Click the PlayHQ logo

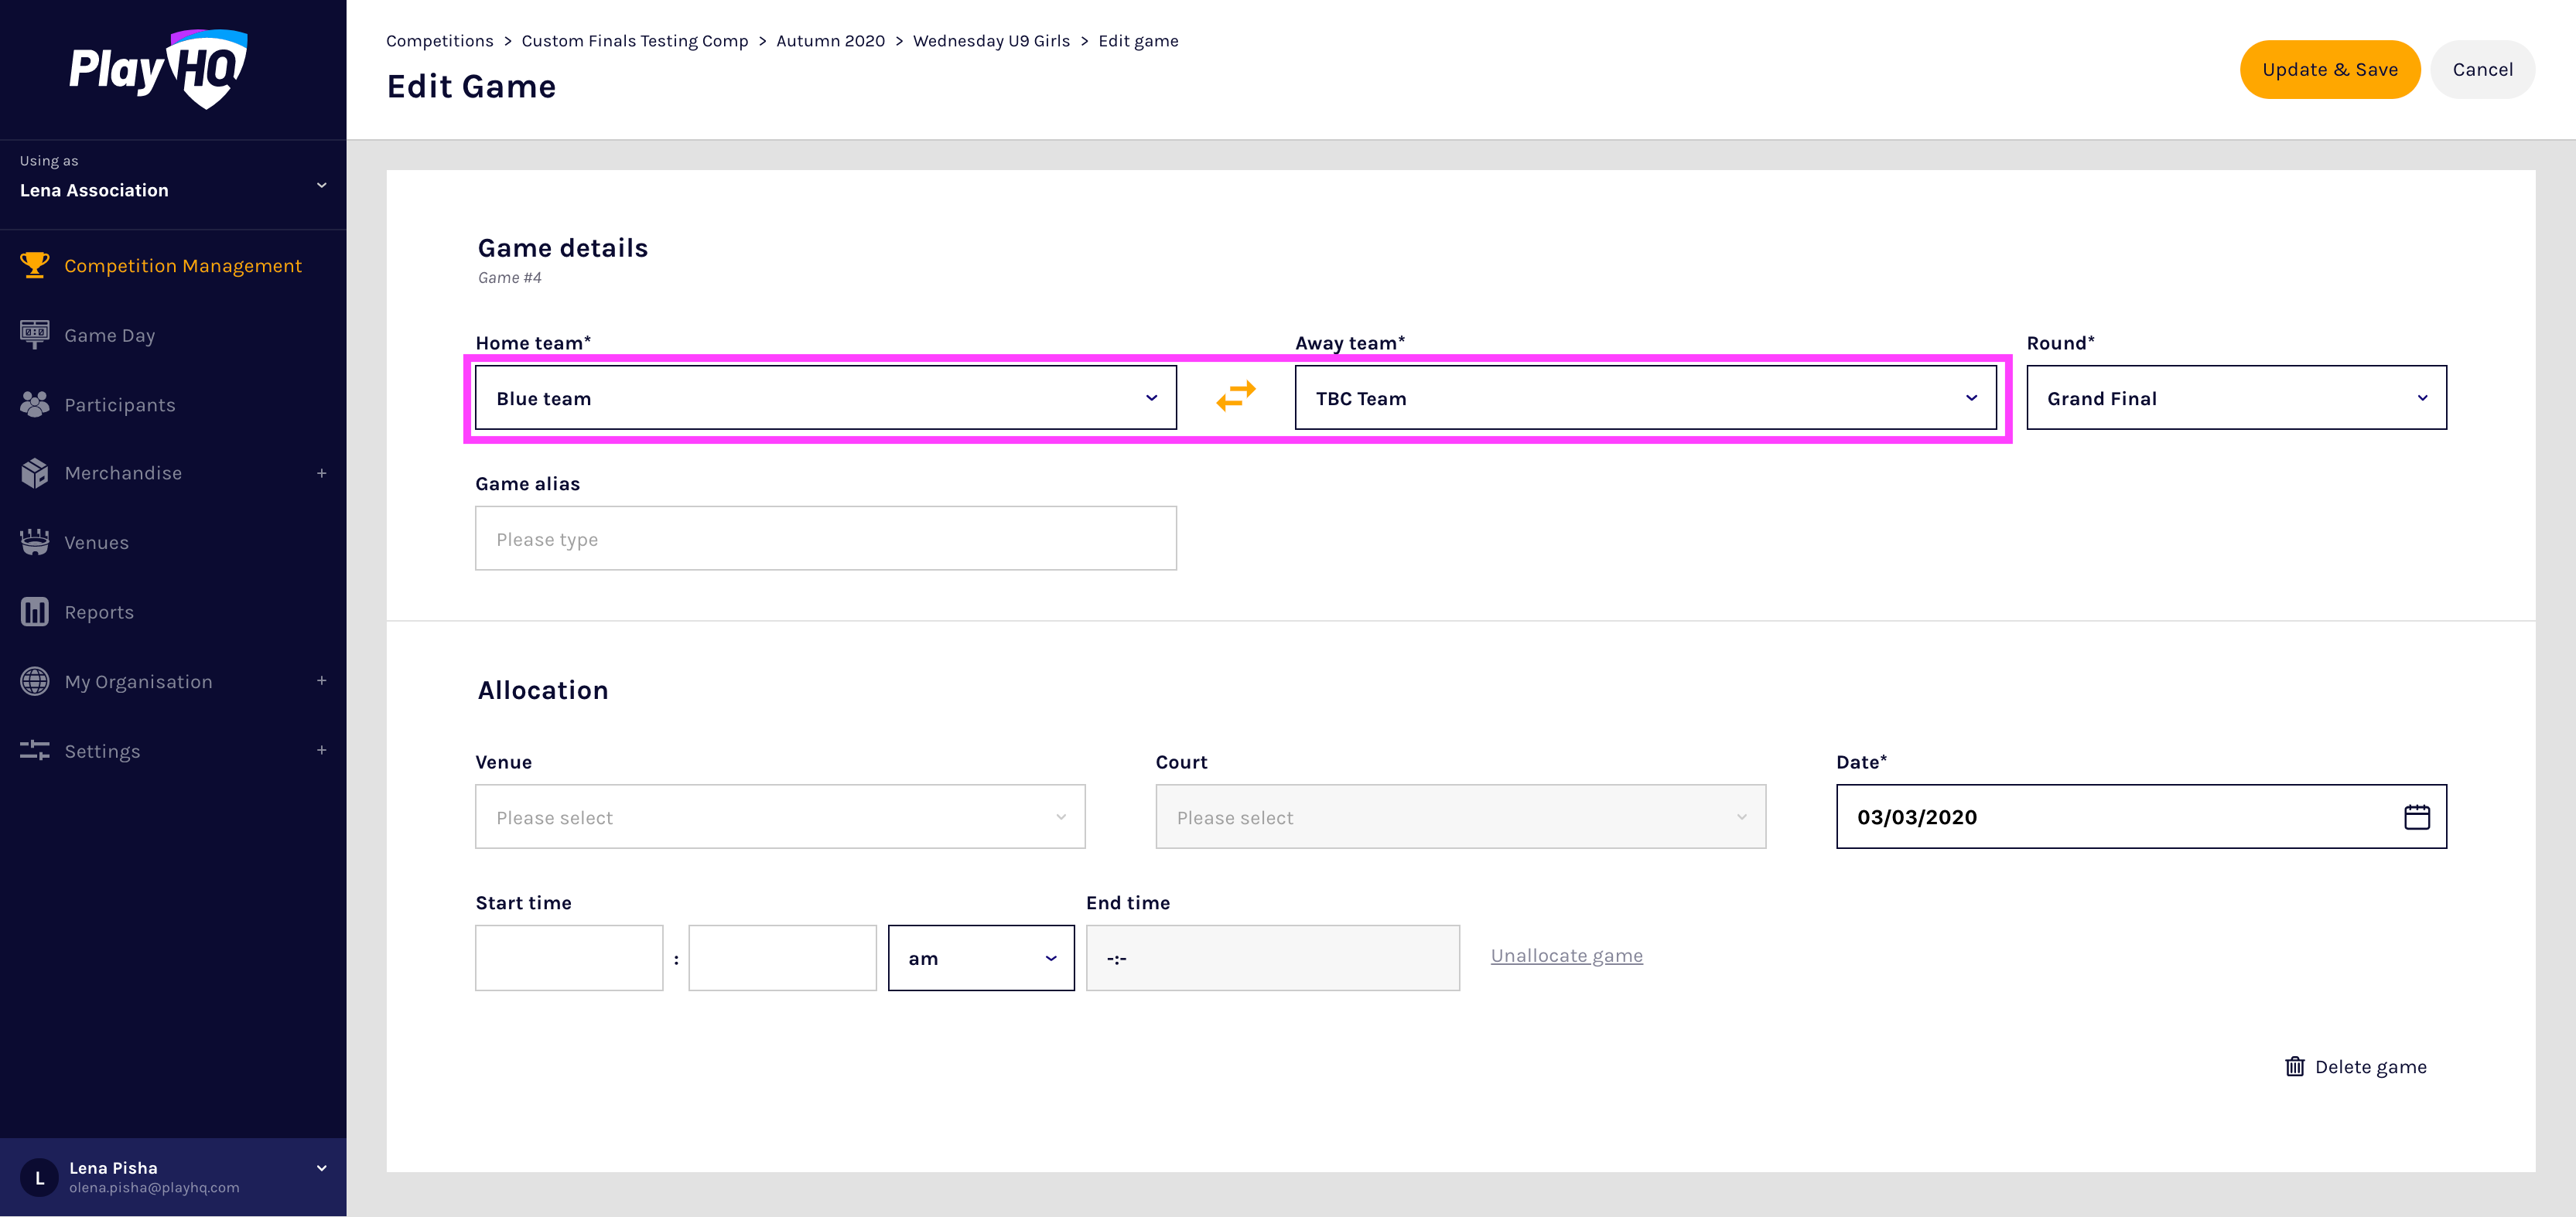pyautogui.click(x=158, y=68)
